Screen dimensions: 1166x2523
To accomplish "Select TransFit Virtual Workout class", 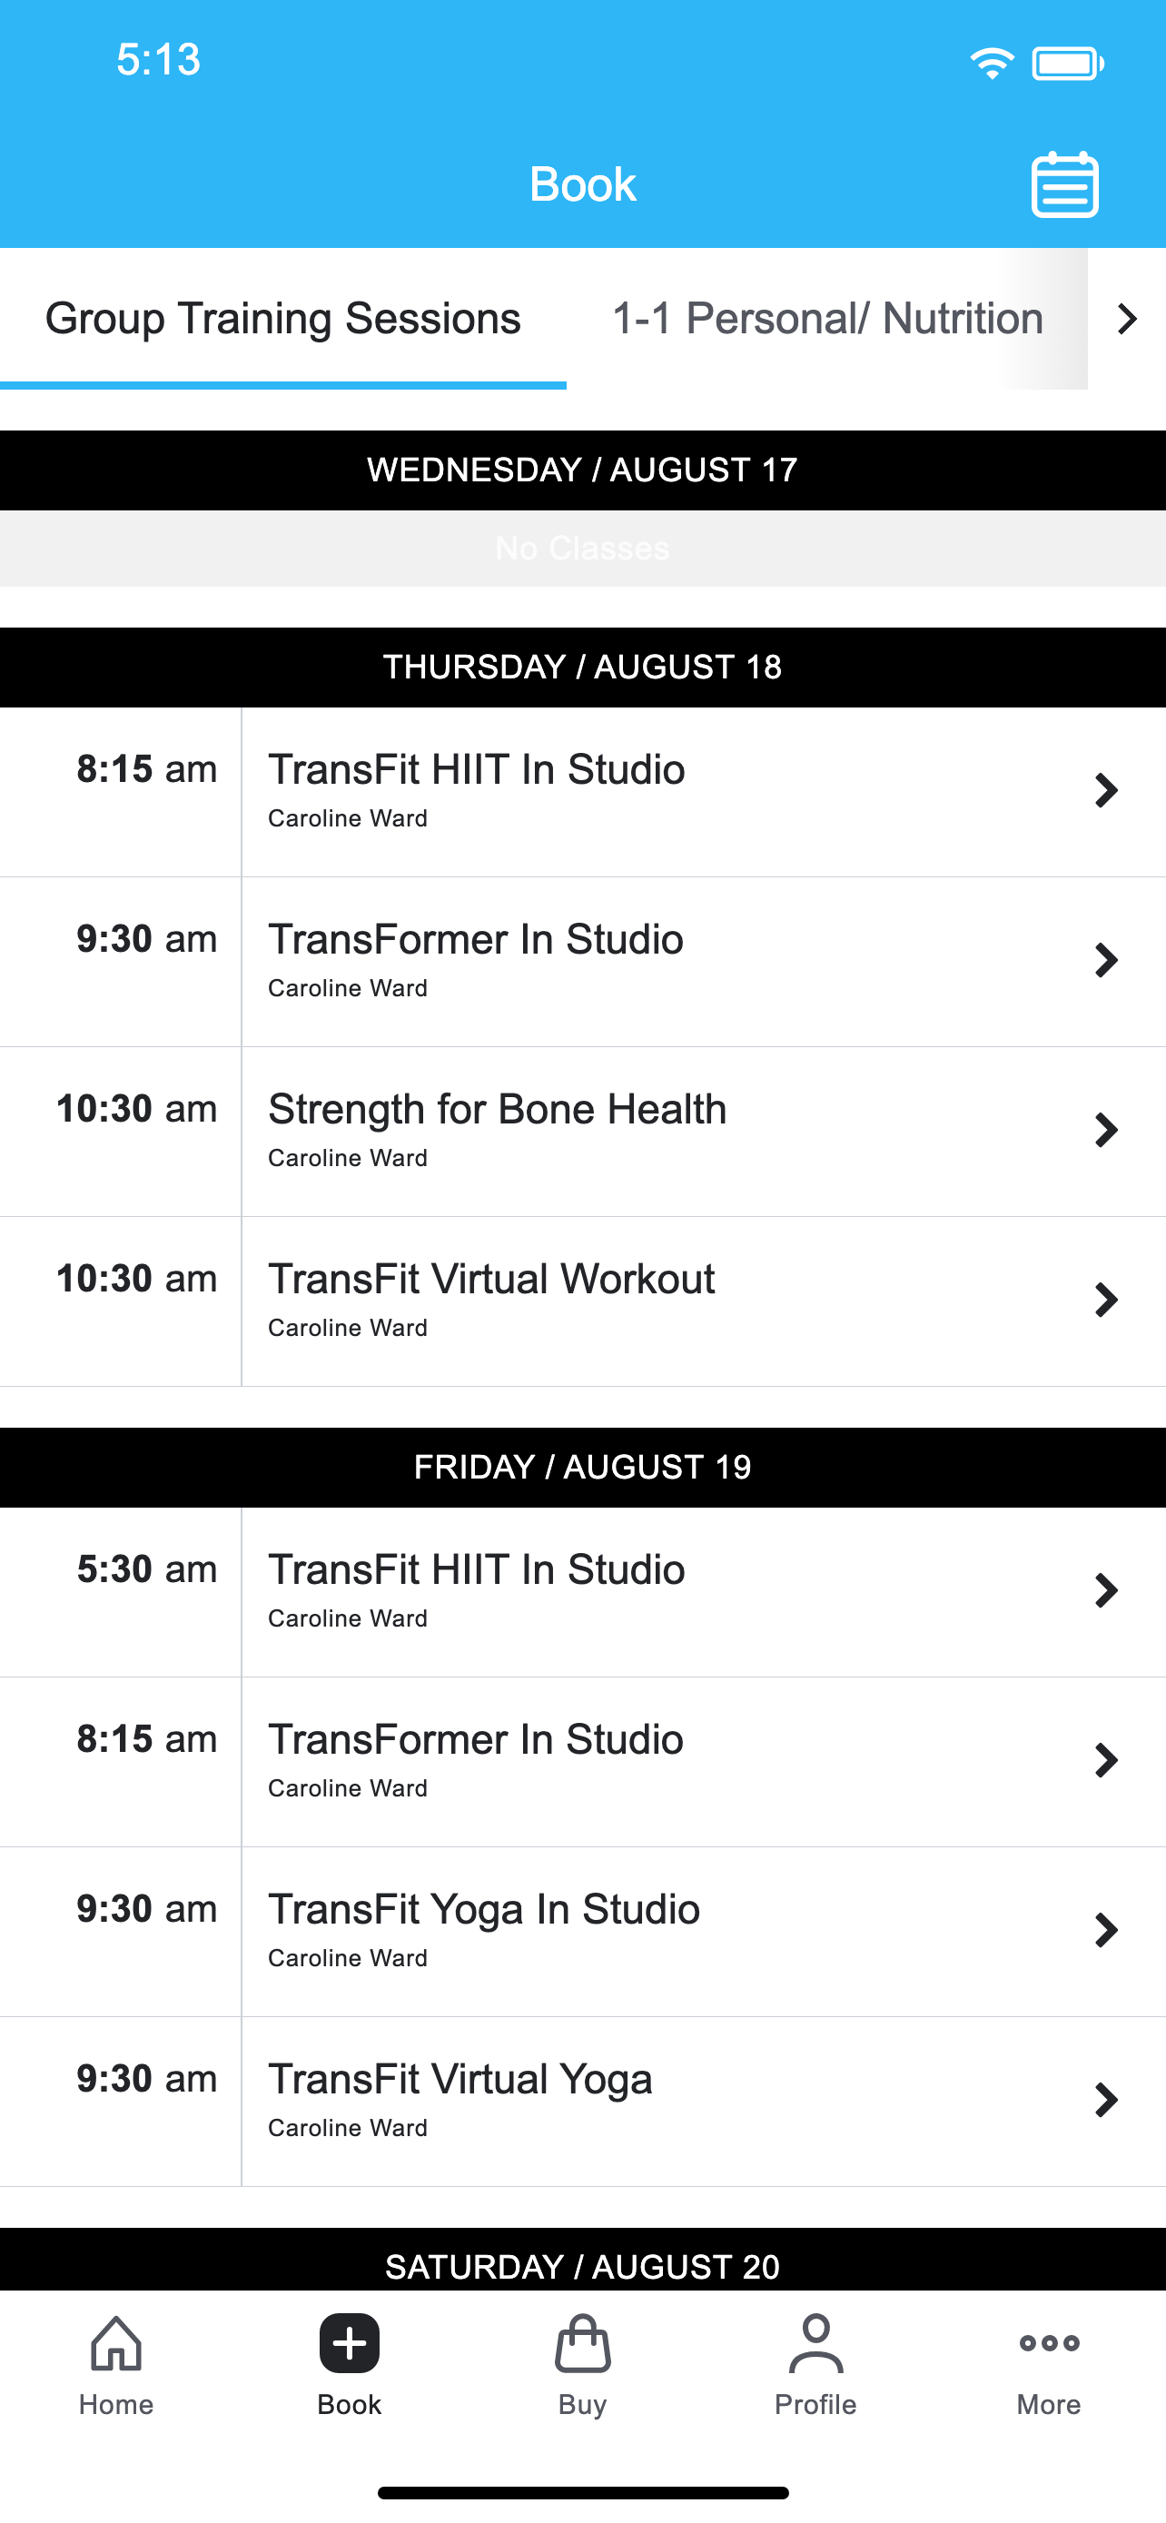I will (582, 1301).
